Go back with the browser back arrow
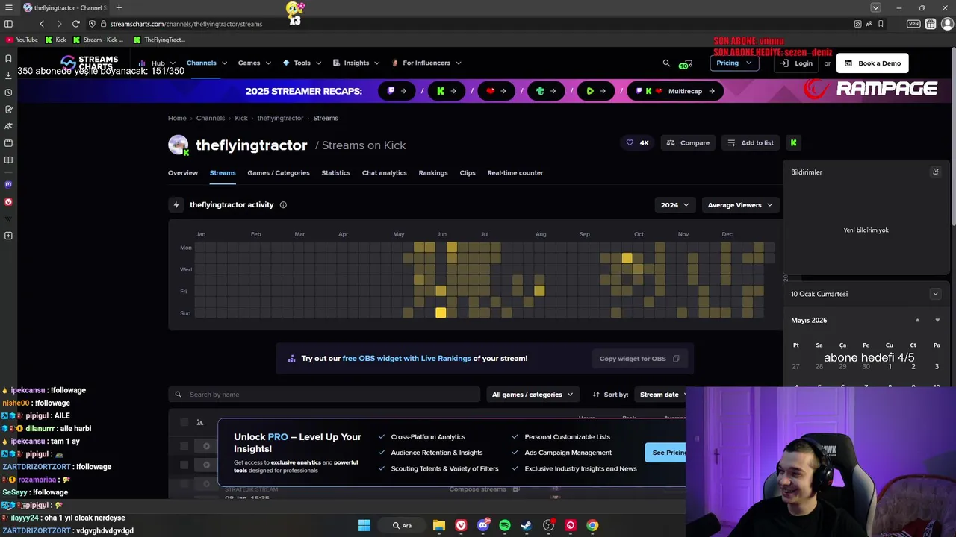Viewport: 956px width, 537px height. 42,24
